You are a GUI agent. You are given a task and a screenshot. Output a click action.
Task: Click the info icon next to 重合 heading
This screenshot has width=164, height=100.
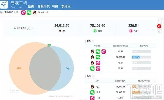point(93,41)
